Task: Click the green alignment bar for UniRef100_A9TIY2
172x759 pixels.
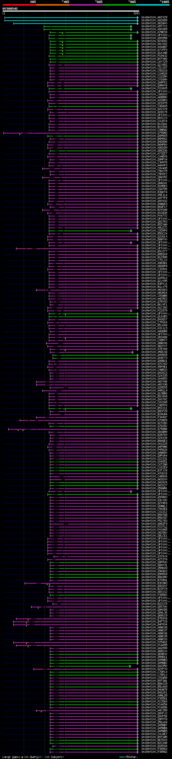Action: [x=87, y=26]
